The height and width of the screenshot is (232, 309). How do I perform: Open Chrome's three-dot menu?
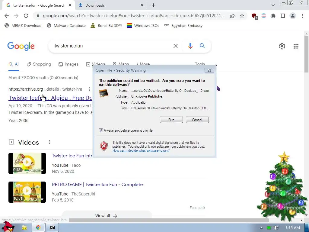pos(302,16)
